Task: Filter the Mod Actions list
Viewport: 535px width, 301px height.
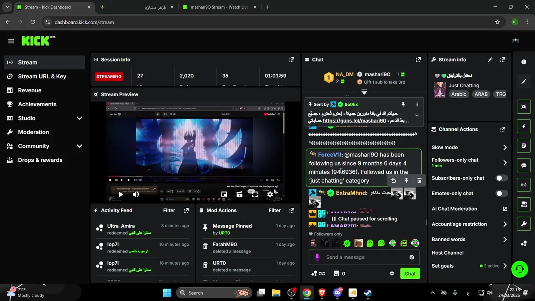Action: coord(275,210)
